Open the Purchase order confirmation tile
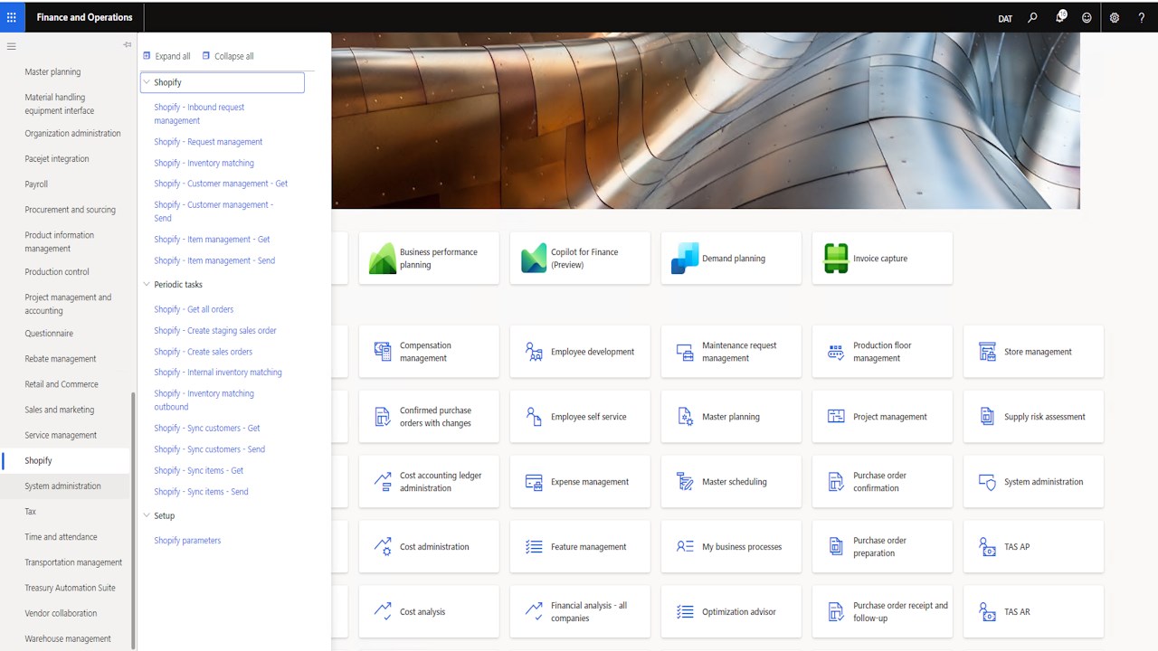Image resolution: width=1158 pixels, height=651 pixels. click(x=882, y=482)
